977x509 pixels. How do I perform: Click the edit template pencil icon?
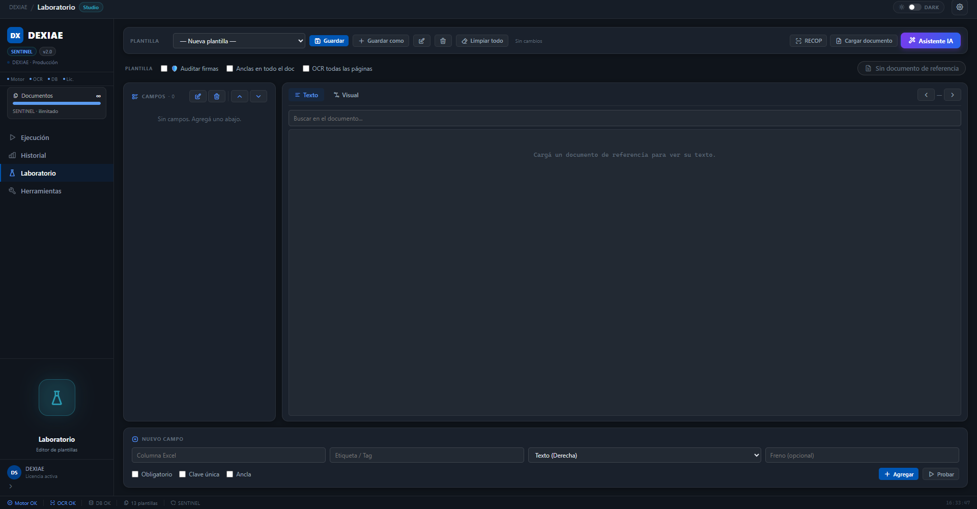coord(422,41)
